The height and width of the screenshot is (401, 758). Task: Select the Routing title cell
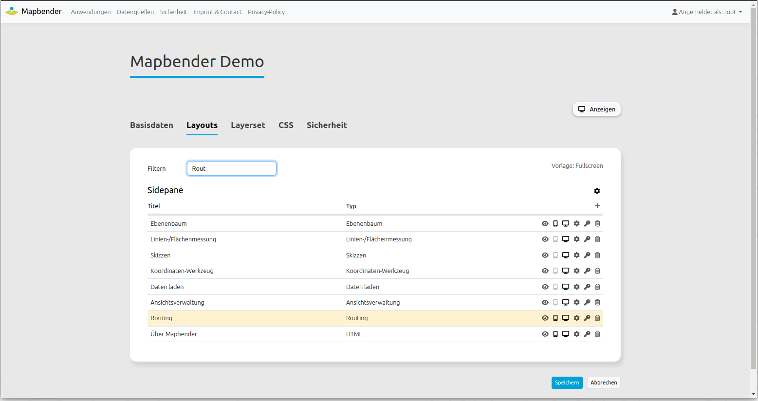[x=161, y=318]
